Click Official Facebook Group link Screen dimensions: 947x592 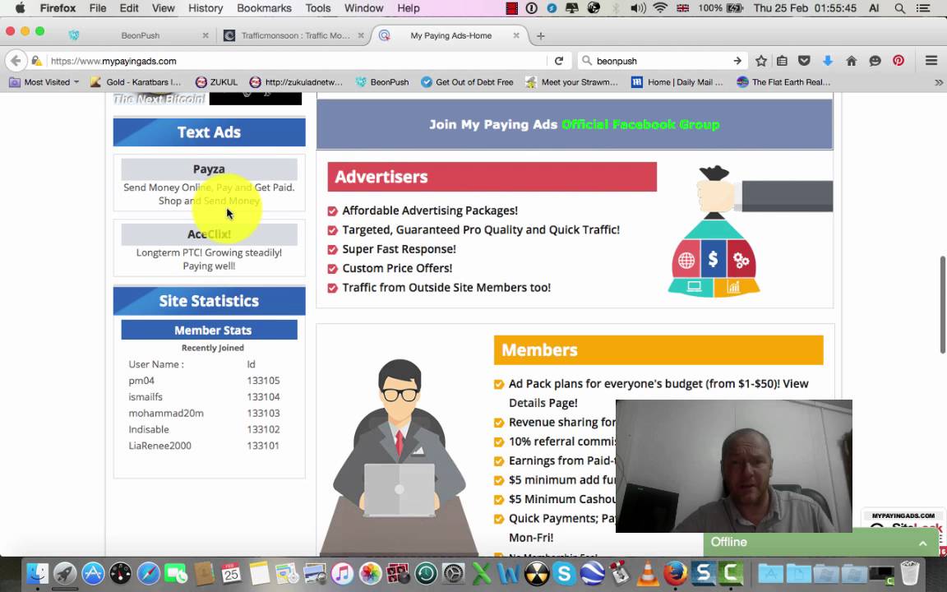click(x=640, y=124)
